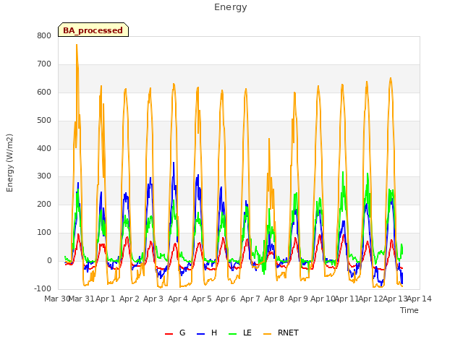Click the green LE legend color marker
463x347 pixels.
(x=233, y=334)
